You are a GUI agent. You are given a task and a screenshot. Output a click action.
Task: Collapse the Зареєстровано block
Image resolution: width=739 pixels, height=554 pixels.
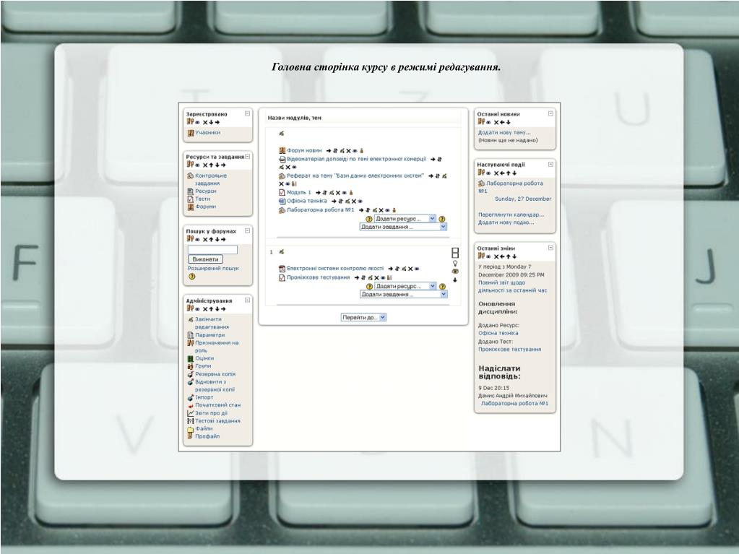tap(248, 113)
